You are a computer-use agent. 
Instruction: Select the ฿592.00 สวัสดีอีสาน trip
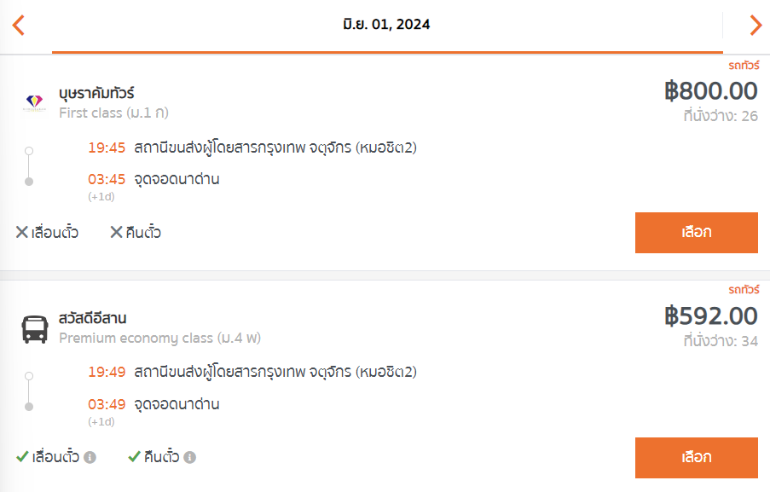[697, 457]
